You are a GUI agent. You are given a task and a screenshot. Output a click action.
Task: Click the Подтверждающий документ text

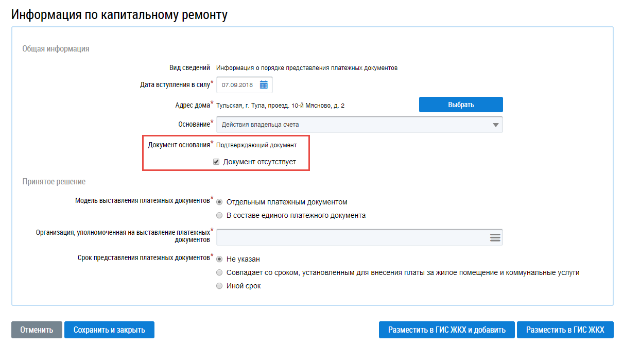point(256,145)
